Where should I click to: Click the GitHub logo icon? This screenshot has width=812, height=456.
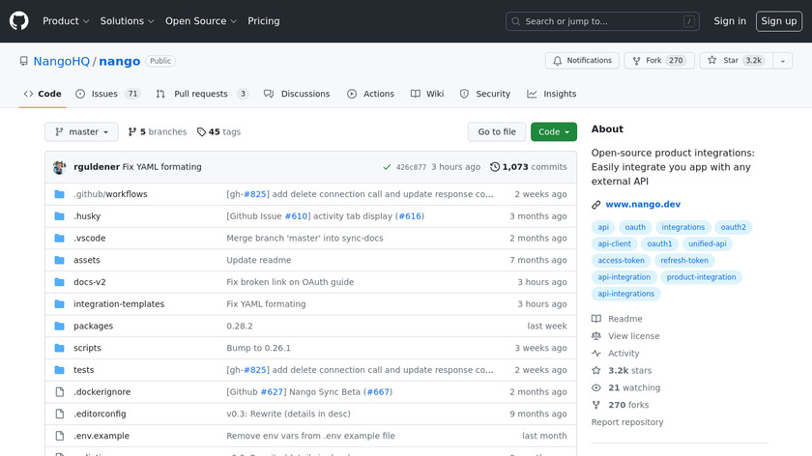(x=19, y=20)
